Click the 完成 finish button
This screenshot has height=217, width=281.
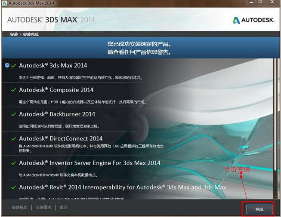pos(259,209)
